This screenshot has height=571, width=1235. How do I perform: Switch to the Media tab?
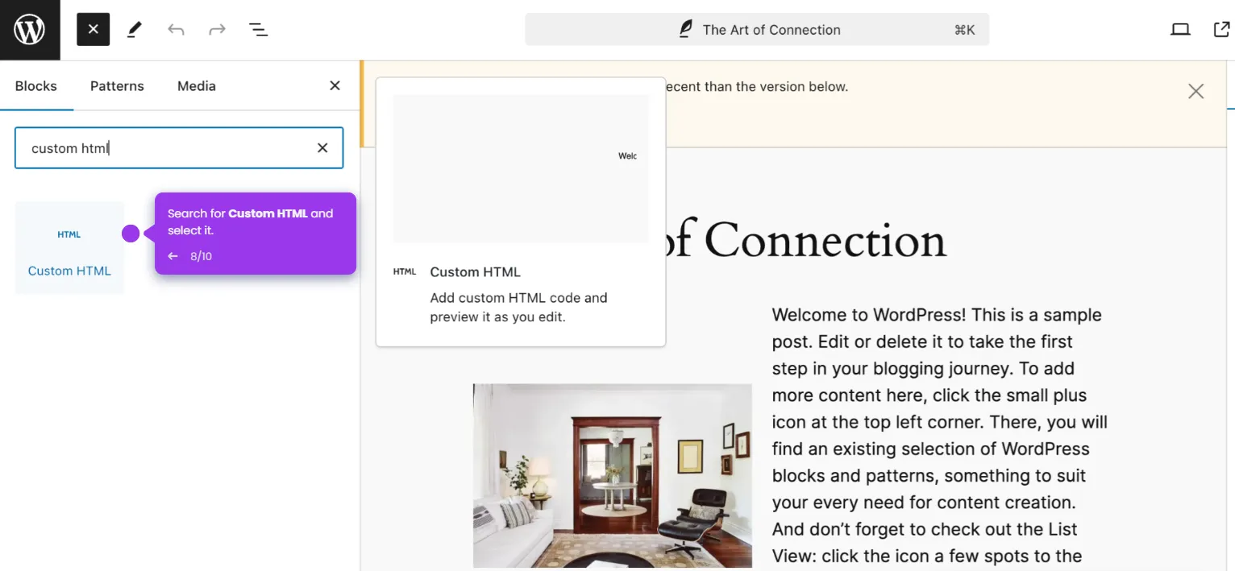point(197,86)
